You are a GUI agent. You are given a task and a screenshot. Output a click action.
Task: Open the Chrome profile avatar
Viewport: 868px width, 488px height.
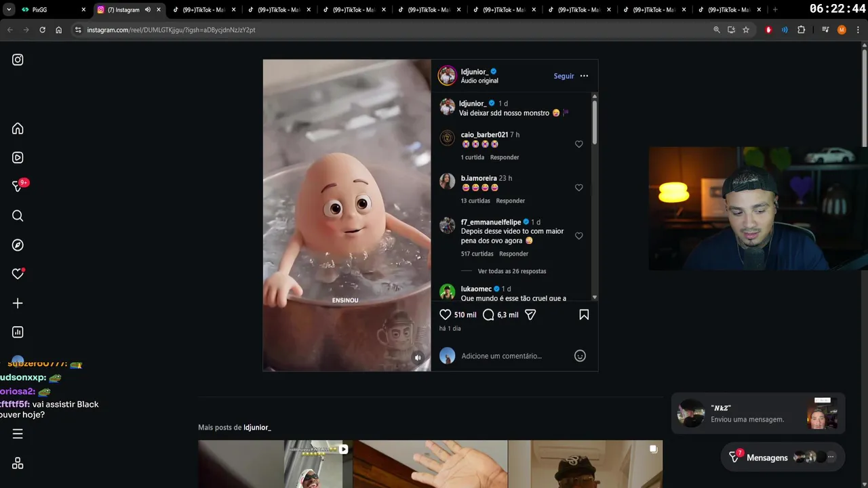842,30
